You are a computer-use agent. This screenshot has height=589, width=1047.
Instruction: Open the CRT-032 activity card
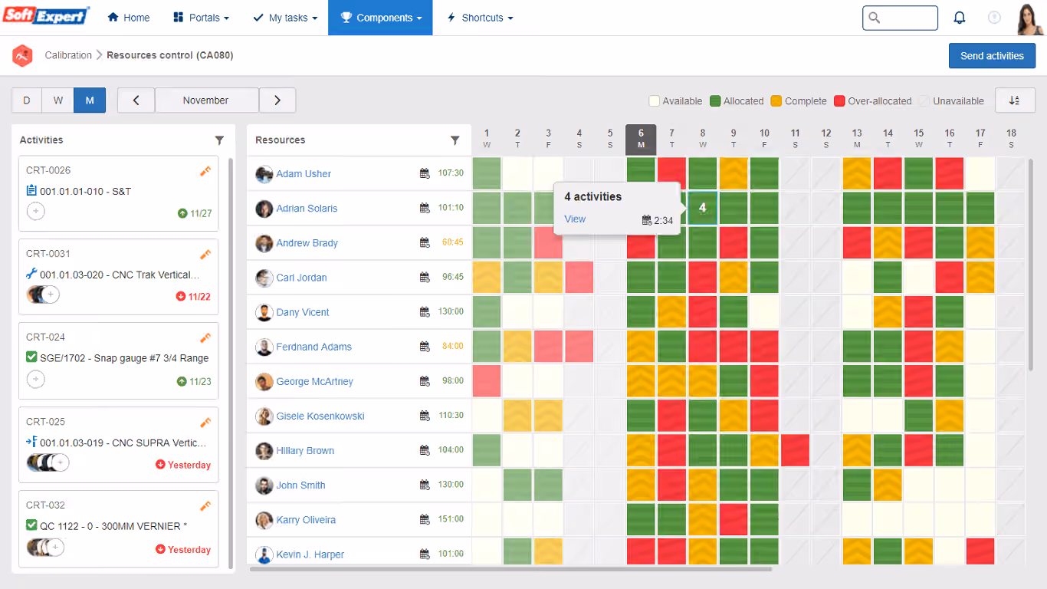(119, 528)
